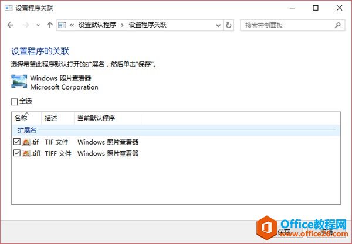This screenshot has width=352, height=244.
Task: Click the magnifier search icon
Action: click(x=338, y=25)
